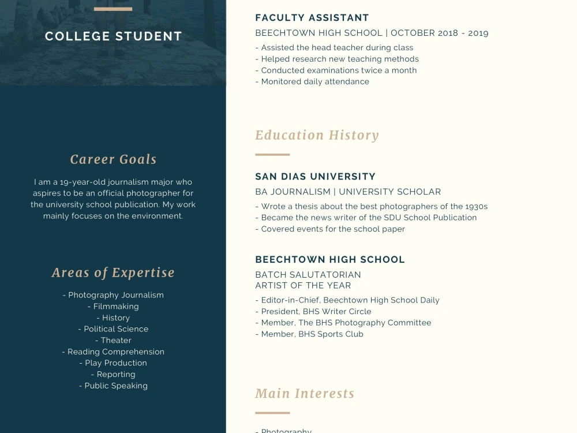The height and width of the screenshot is (433, 577).
Task: Select the second BEECHTOWN HIGH SCHOOL education heading
Action: click(330, 259)
